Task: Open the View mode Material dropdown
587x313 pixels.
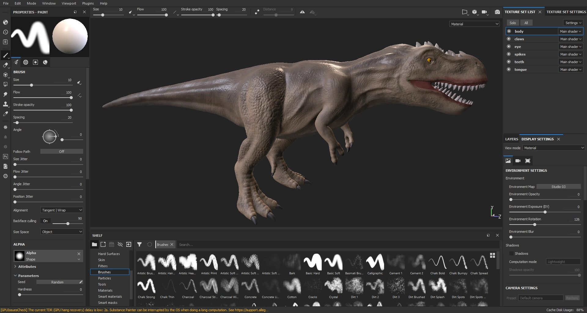Action: point(553,148)
